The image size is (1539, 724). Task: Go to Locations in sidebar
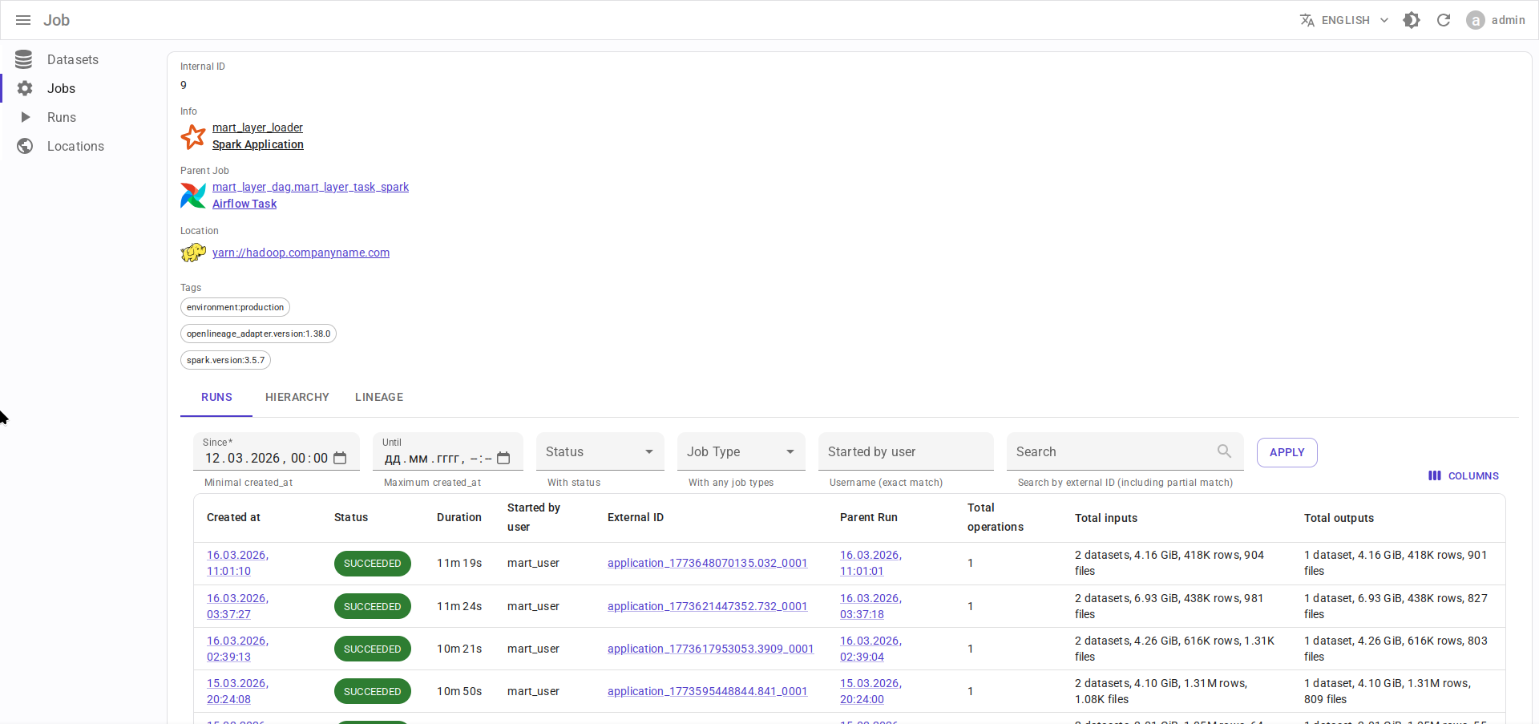point(75,146)
